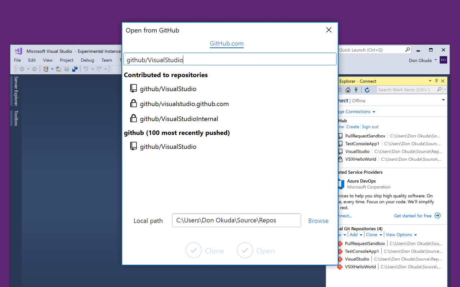Click lock icon of visualstudio.github.com repo
This screenshot has height=287, width=460.
point(133,104)
